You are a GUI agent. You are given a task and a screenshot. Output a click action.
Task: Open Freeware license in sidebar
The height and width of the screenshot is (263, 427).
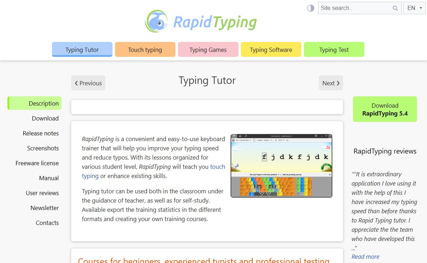(x=37, y=163)
